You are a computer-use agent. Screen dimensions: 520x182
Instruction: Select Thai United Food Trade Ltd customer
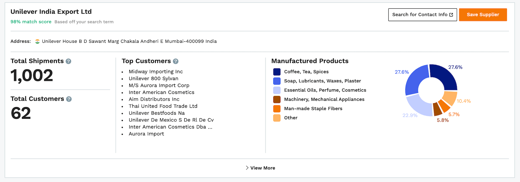[x=163, y=106]
